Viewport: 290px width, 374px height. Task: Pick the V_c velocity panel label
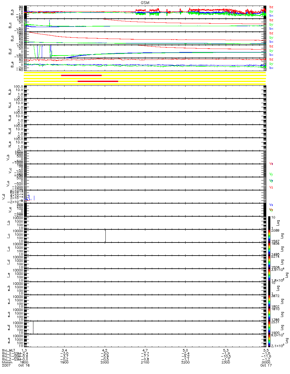click(9, 170)
